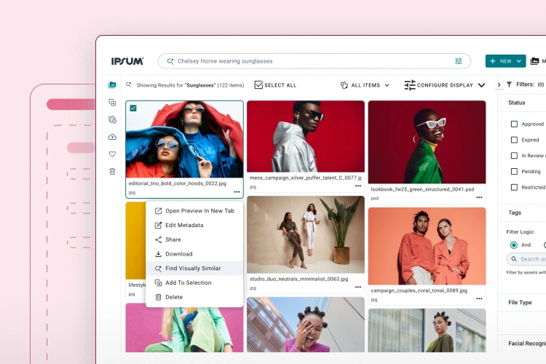Select the assets library icon atop sidebar

(112, 85)
